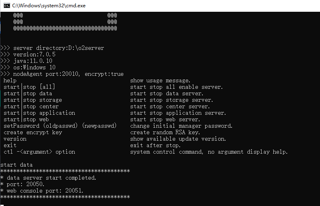The height and width of the screenshot is (206, 320).
Task: Click the 'data server start completed.' message
Action: pos(52,178)
